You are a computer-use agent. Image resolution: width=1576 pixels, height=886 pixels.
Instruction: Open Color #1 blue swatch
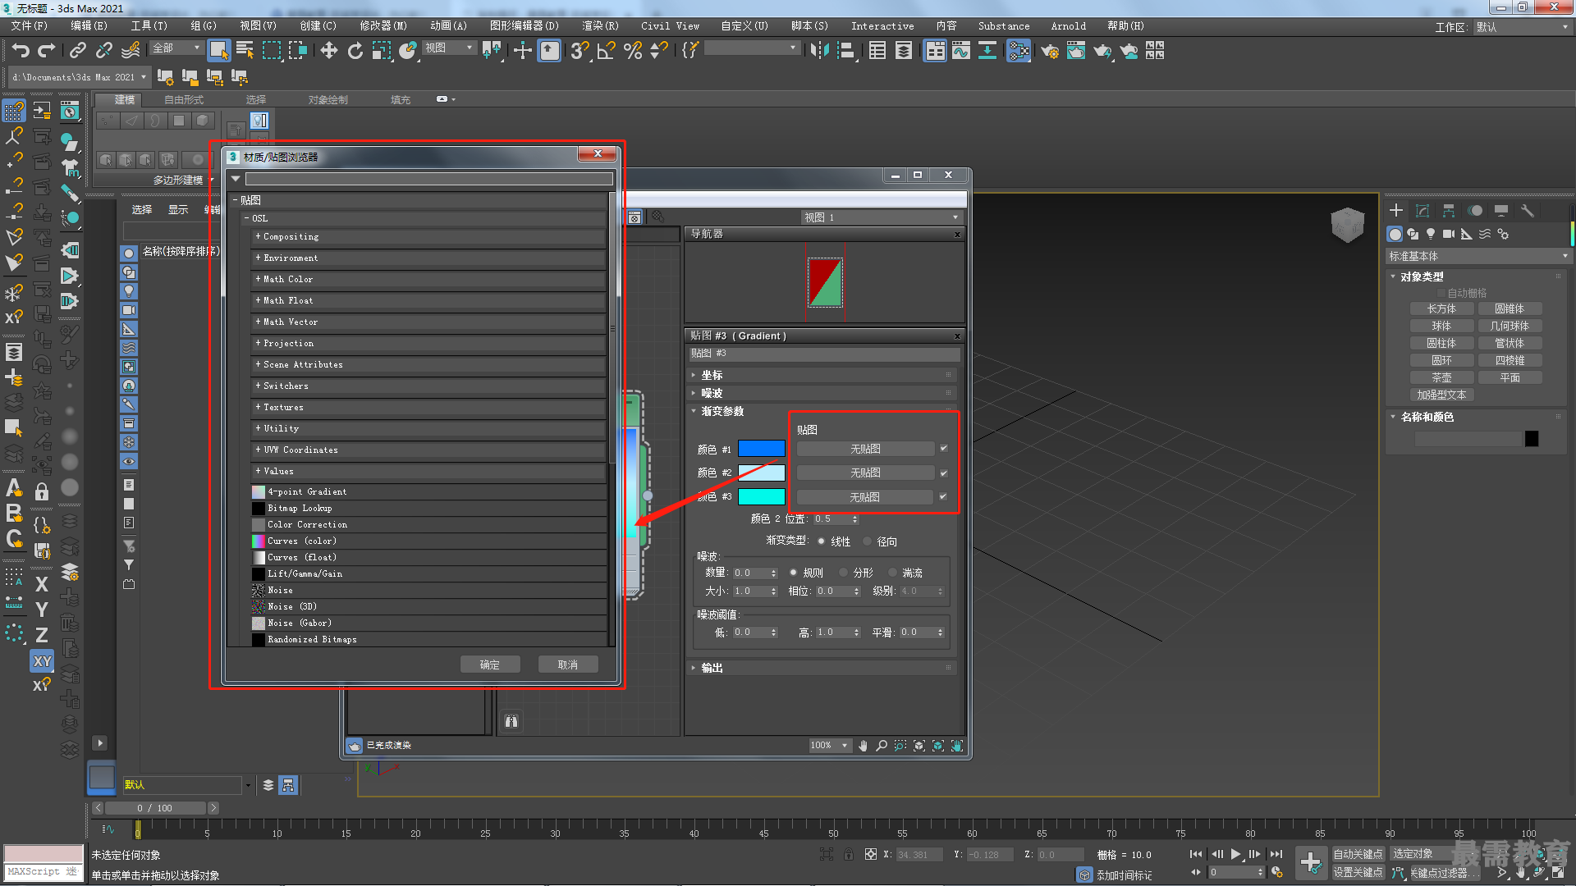(761, 449)
